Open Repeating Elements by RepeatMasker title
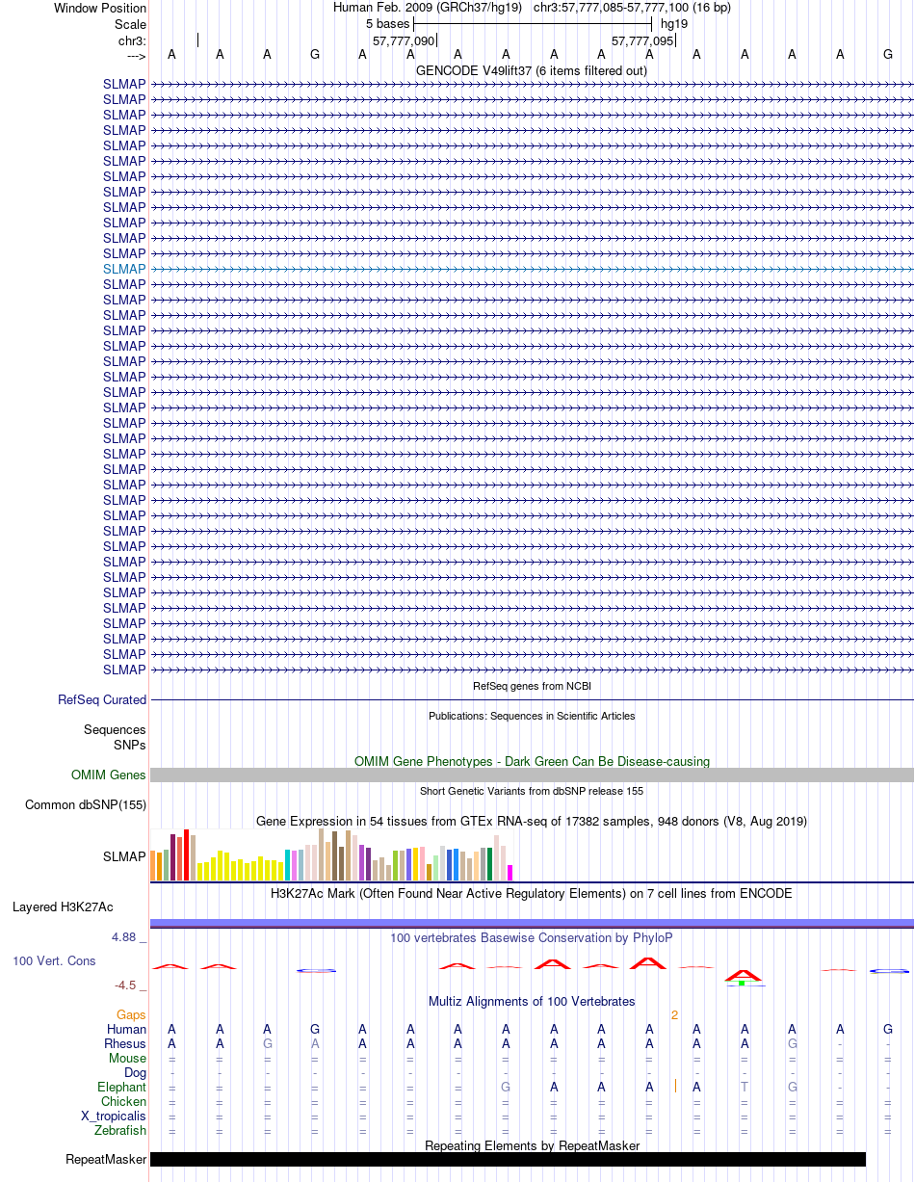This screenshot has width=915, height=1182. (x=532, y=1145)
